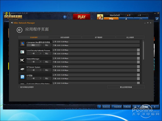Image resolution: width=162 pixels, height=121 pixels.
Task: Go back with the circled arrow button
Action: click(19, 30)
